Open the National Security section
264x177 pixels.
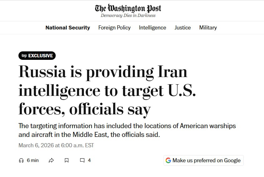(x=68, y=28)
